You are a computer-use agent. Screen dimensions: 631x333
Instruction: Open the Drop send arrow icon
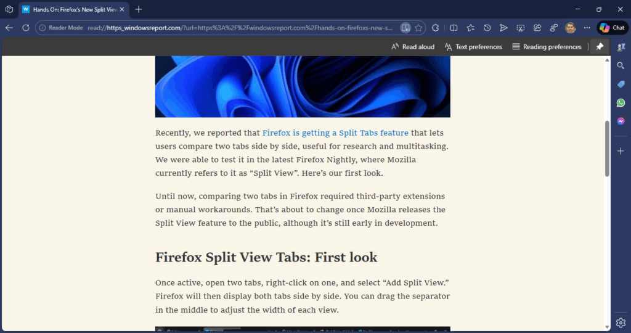pos(503,28)
